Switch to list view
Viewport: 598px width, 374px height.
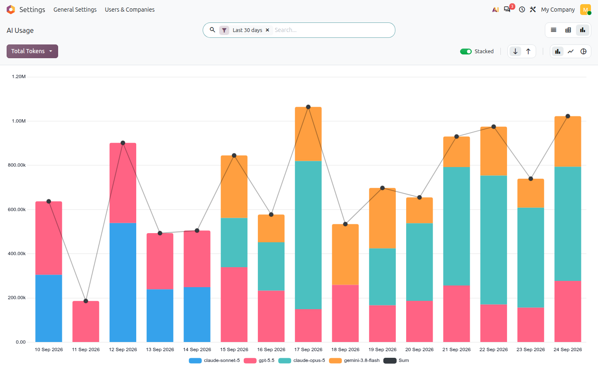point(554,30)
